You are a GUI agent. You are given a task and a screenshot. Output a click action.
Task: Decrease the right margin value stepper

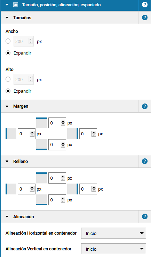pyautogui.click(x=94, y=135)
